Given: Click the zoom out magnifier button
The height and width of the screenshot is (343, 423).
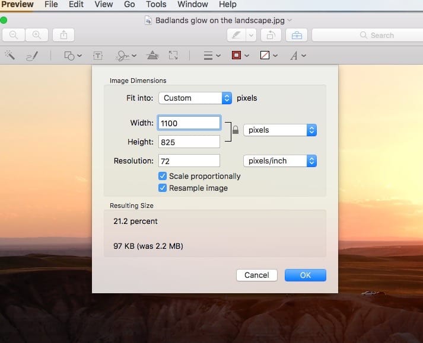Looking at the screenshot, I should tap(13, 35).
